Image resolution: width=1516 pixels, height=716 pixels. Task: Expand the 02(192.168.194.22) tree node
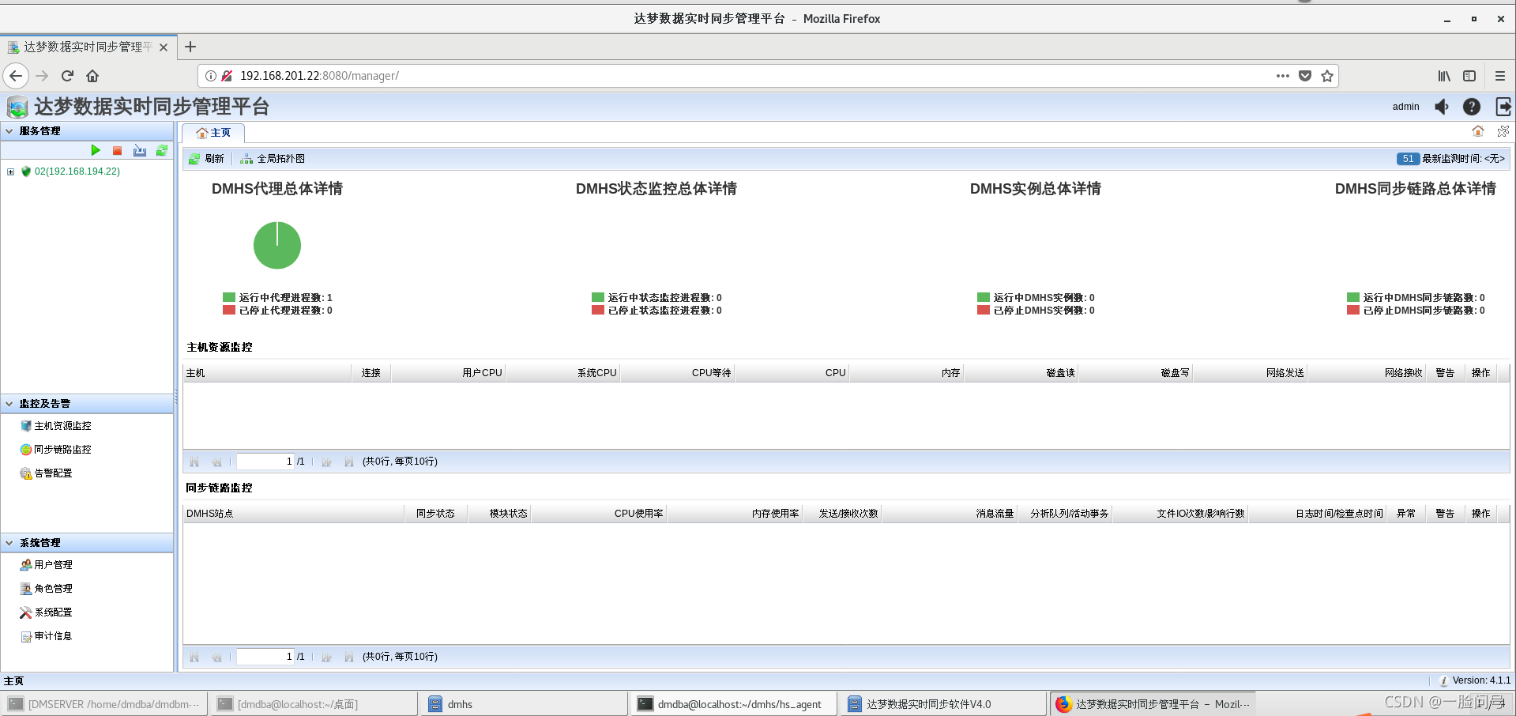[10, 171]
